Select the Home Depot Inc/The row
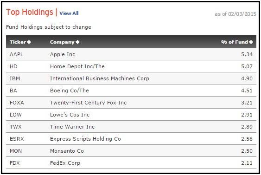 [x=131, y=66]
